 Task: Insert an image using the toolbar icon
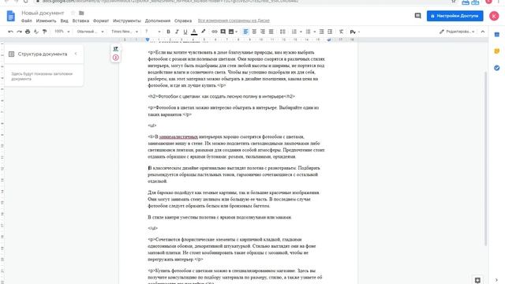coord(231,32)
